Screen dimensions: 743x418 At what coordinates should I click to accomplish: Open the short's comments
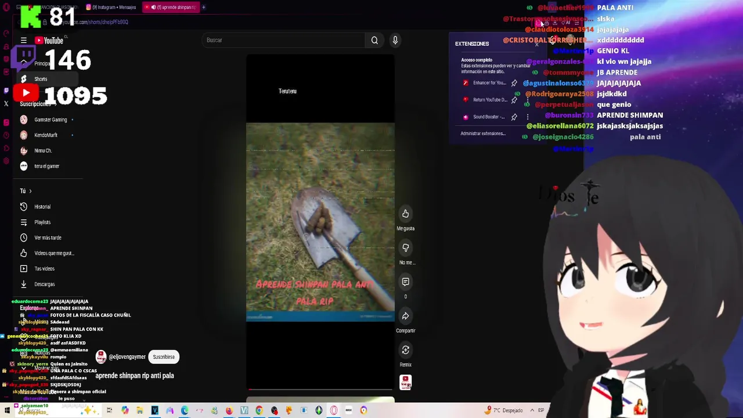click(x=406, y=282)
